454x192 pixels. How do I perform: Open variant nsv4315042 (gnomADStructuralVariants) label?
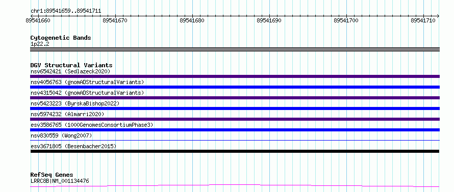(x=87, y=93)
